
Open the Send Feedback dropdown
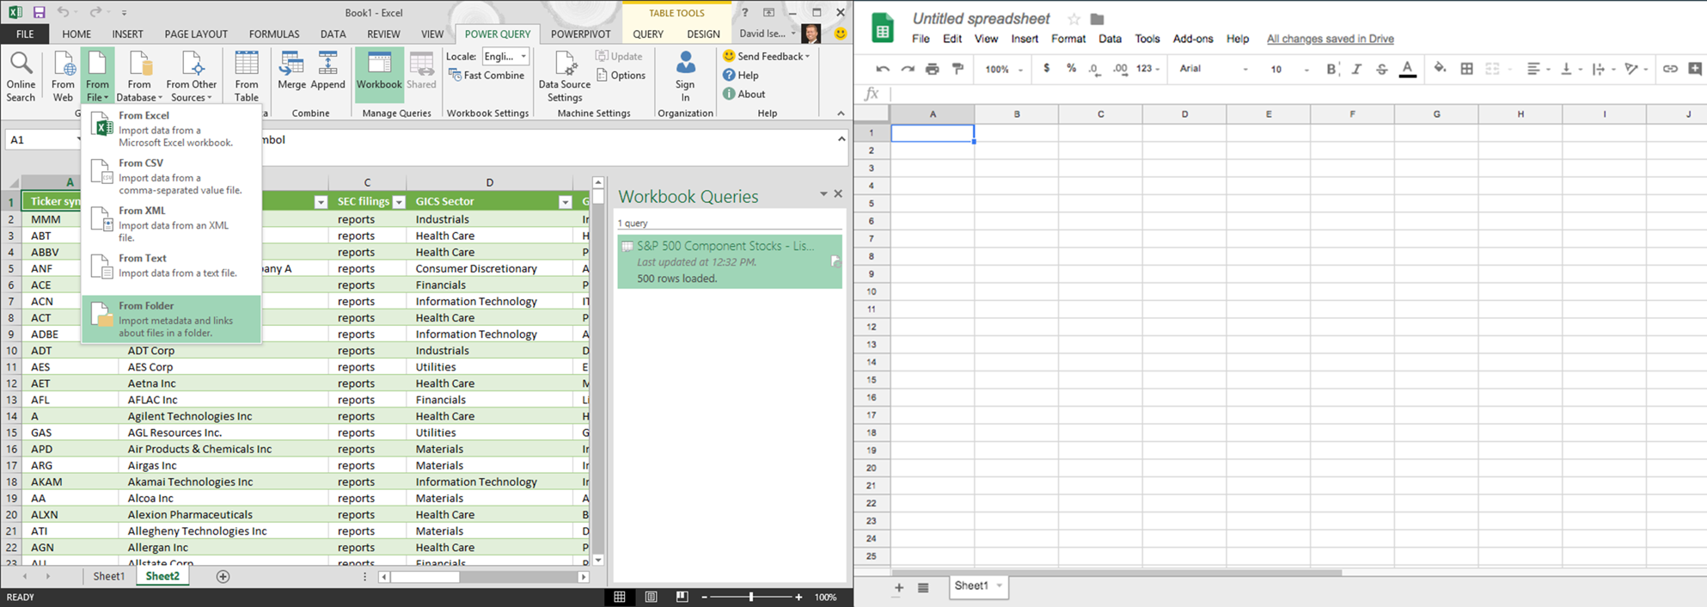(x=767, y=57)
